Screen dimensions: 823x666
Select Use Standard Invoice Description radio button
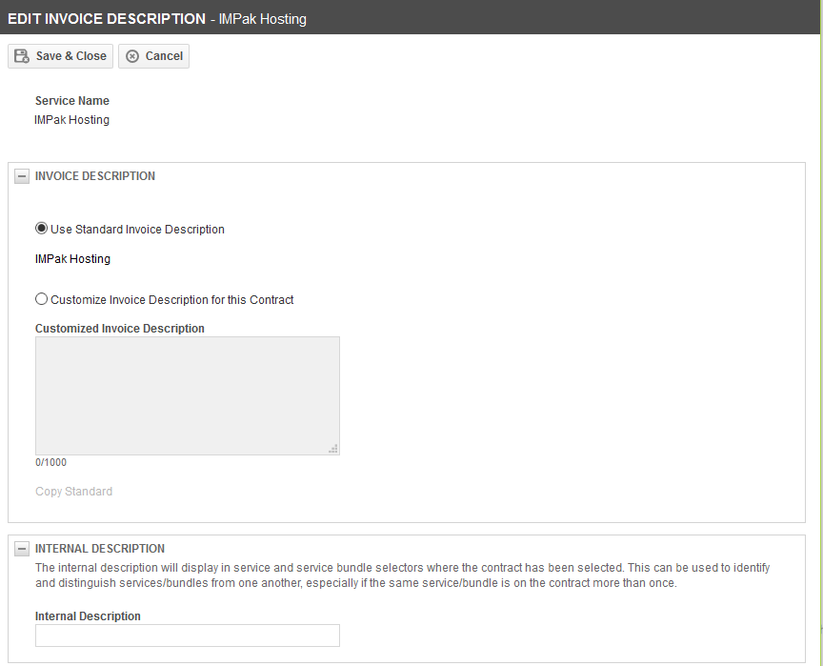pos(41,229)
